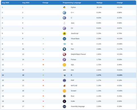Click the Delphi/Object Pascal language name
Screen dimensions: 137x110
pos(78,54)
